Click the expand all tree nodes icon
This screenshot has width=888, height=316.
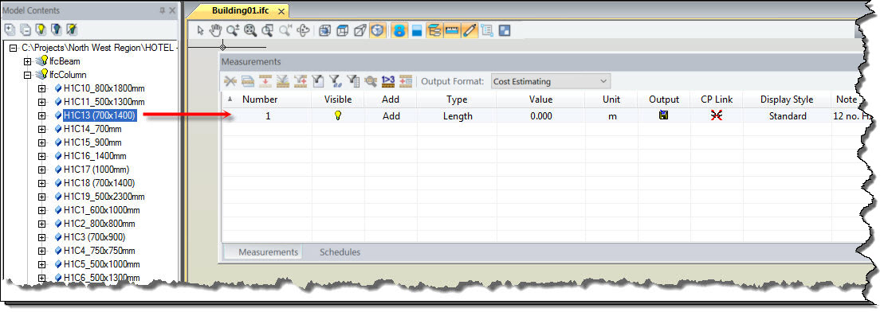[x=10, y=29]
